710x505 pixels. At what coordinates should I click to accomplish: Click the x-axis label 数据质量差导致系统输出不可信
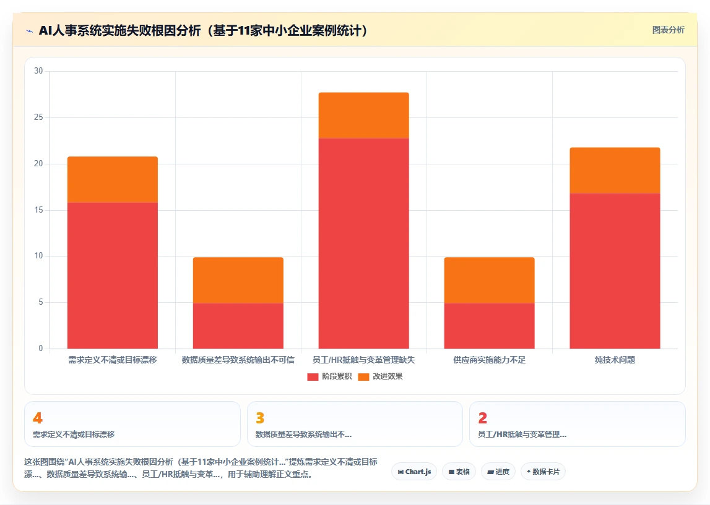[x=238, y=360]
